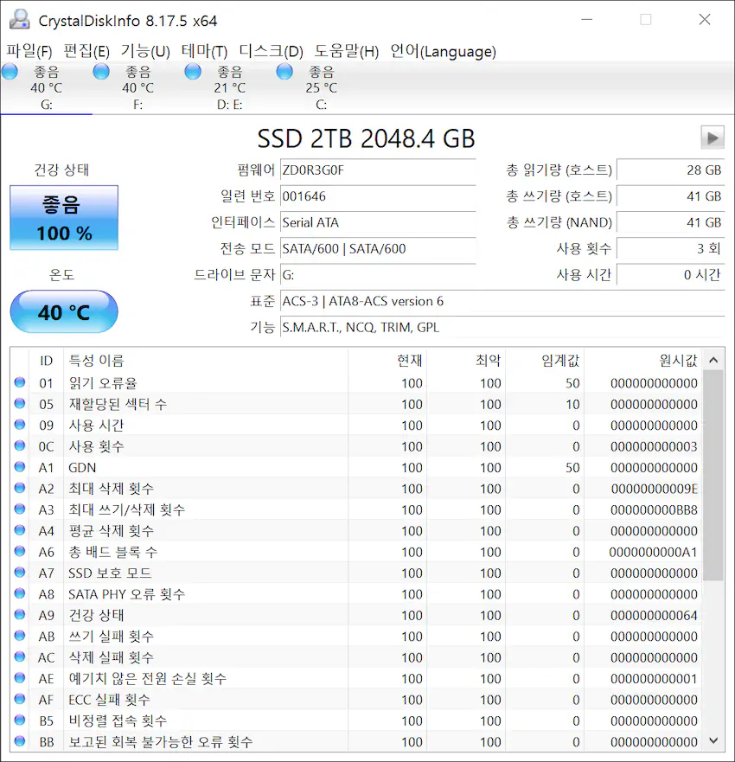Select the C: drive tab

point(321,88)
